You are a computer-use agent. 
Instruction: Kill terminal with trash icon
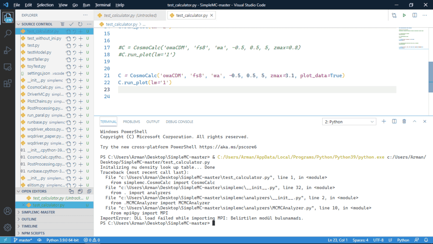click(404, 121)
